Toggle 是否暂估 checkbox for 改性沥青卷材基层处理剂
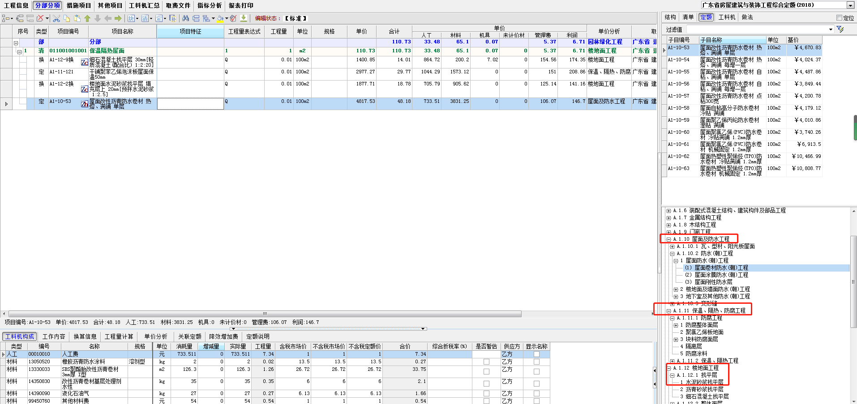The width and height of the screenshot is (857, 404). tap(486, 383)
